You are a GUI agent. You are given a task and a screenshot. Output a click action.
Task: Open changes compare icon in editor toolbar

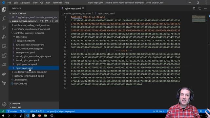[x=194, y=8]
